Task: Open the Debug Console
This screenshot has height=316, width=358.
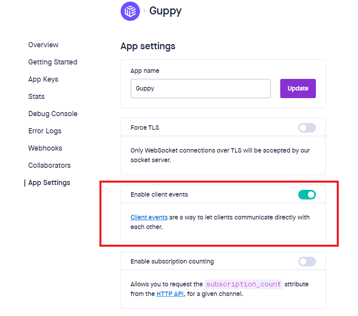Action: (53, 114)
